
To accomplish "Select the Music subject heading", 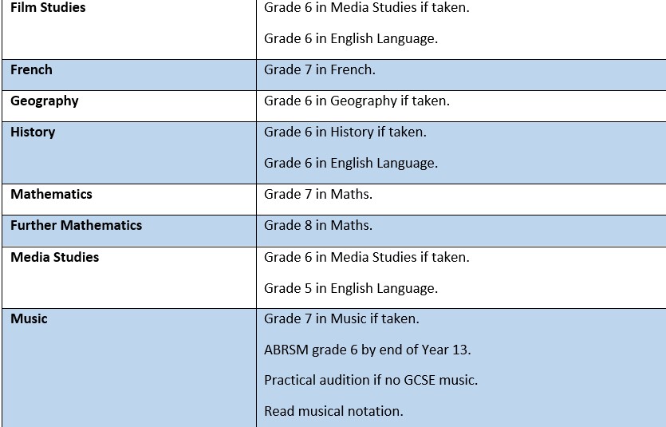I will [29, 319].
